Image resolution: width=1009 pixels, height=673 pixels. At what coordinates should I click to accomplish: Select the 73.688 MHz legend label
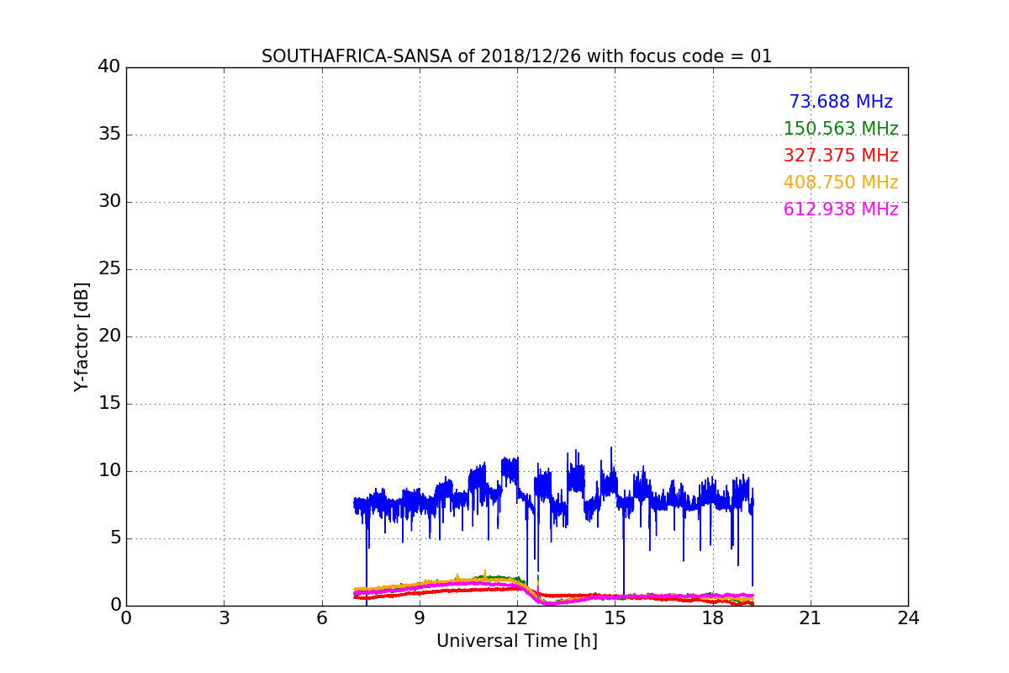pos(841,102)
